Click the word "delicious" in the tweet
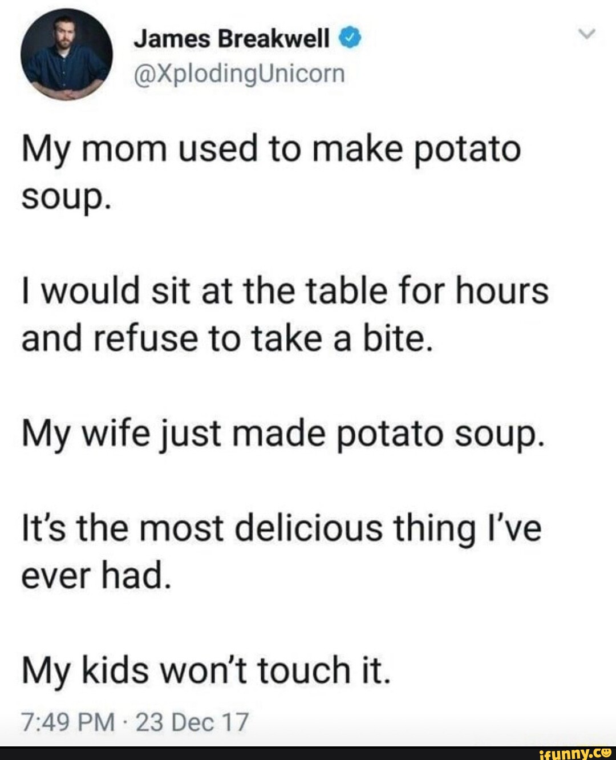This screenshot has height=760, width=616. [x=309, y=528]
